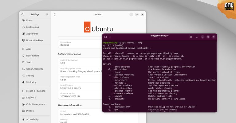Click the Search magnifier icon in the sidebar list
The height and width of the screenshot is (123, 236).
tap(23, 62)
